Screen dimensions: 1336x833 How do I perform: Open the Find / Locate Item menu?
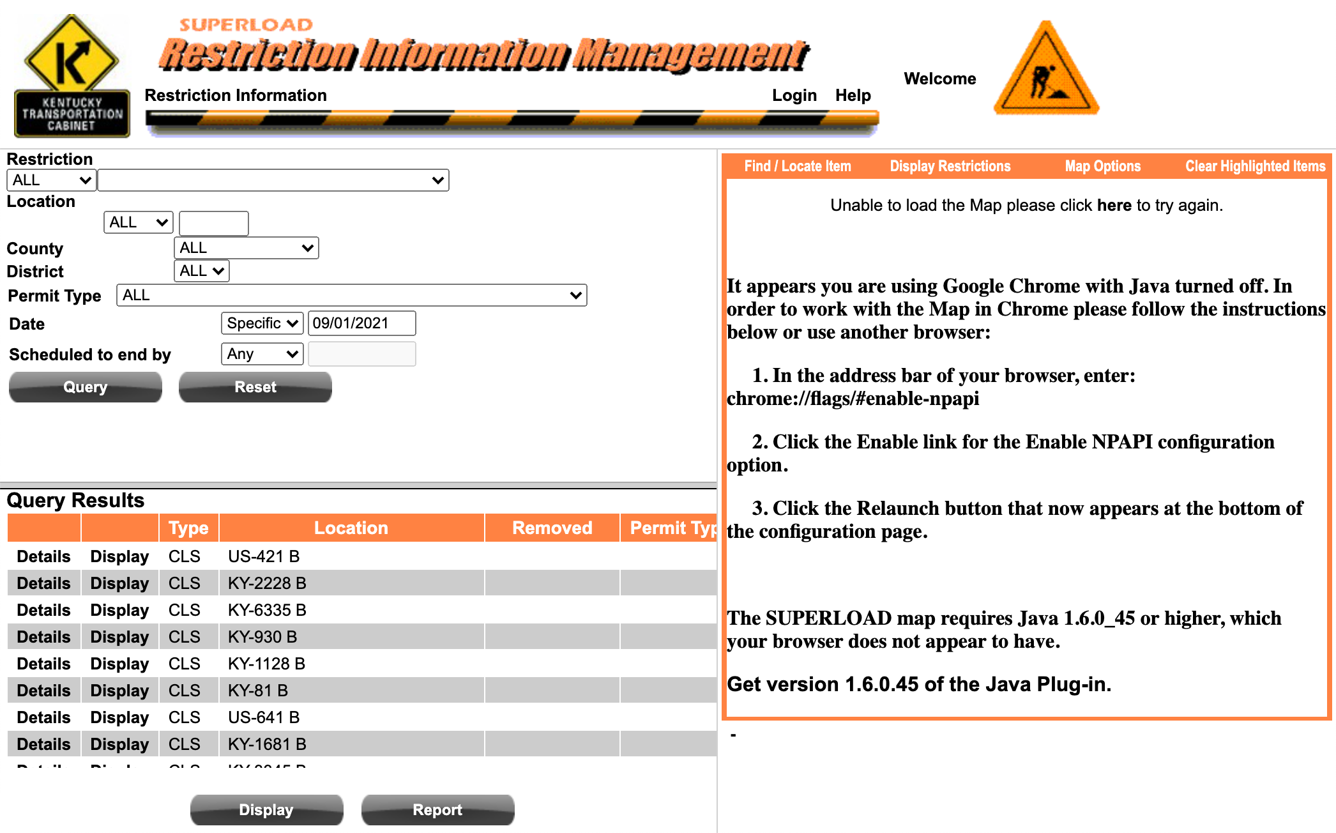[798, 166]
